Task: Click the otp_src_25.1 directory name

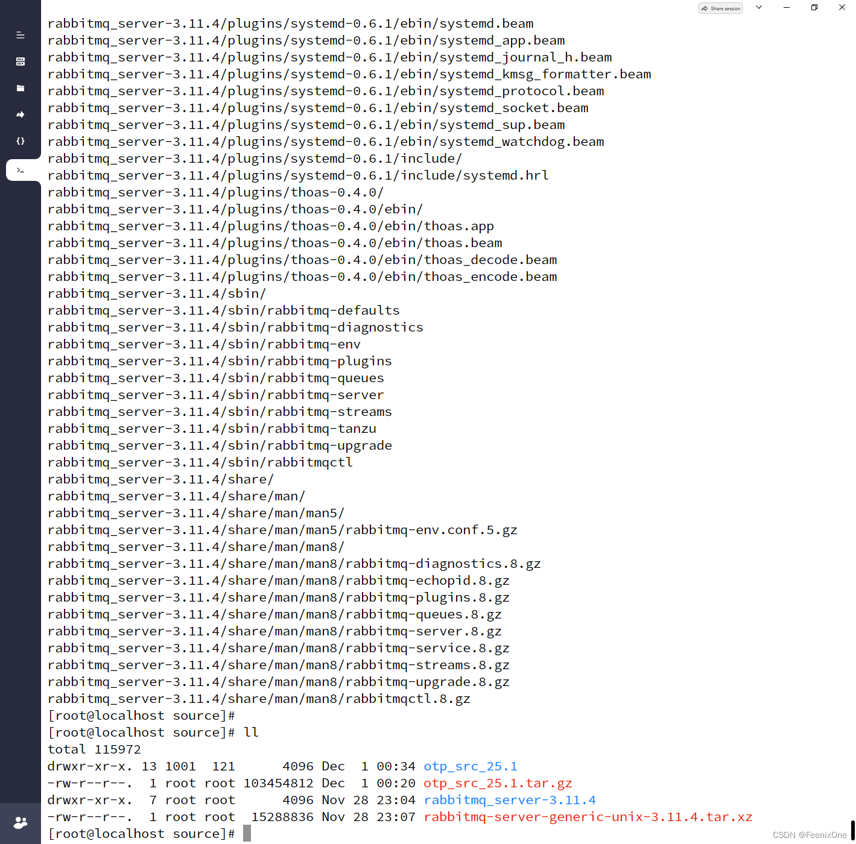Action: point(471,766)
